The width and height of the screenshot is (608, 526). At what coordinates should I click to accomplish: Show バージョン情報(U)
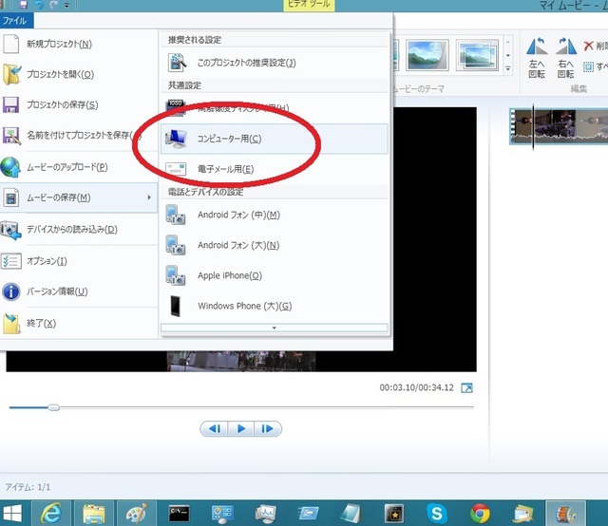coord(79,291)
